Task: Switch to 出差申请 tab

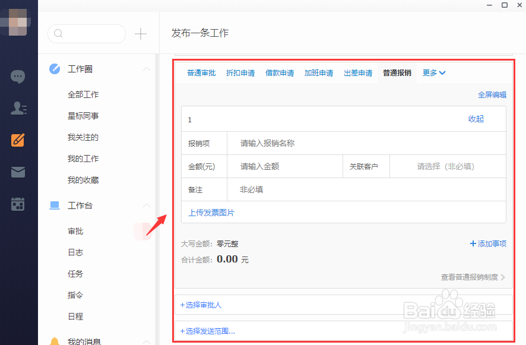Action: click(358, 73)
